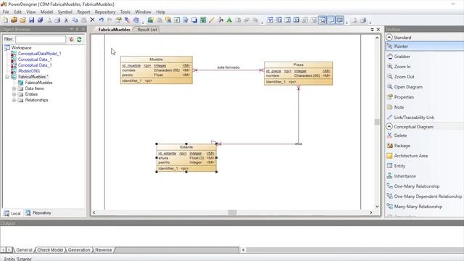Select the Estante entity in diagram
Image resolution: width=464 pixels, height=261 pixels.
coord(186,158)
